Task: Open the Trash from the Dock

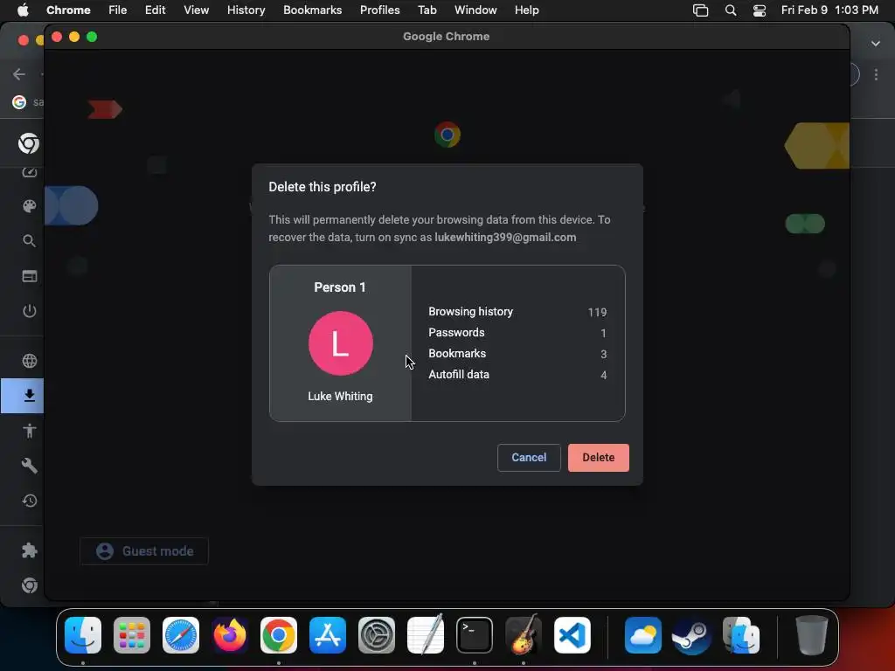Action: (811, 635)
